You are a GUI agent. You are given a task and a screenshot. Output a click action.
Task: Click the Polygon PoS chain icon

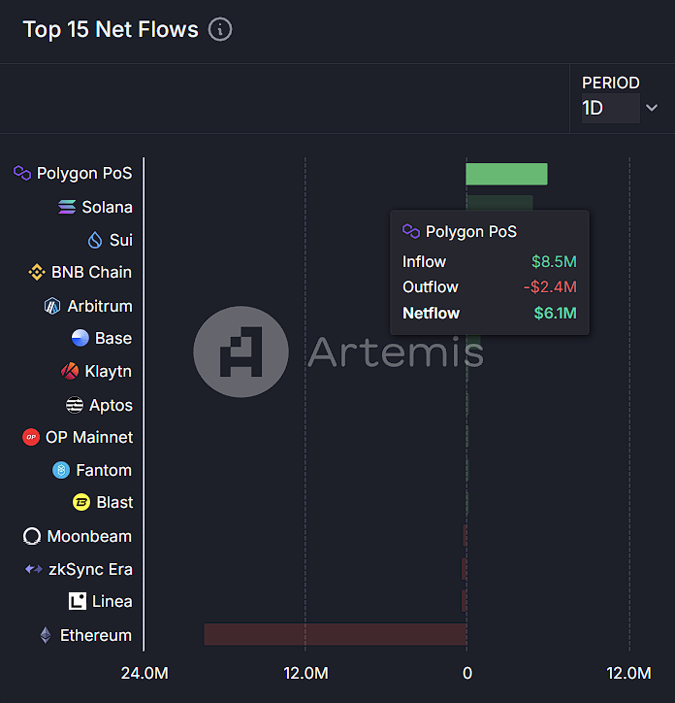tap(21, 173)
